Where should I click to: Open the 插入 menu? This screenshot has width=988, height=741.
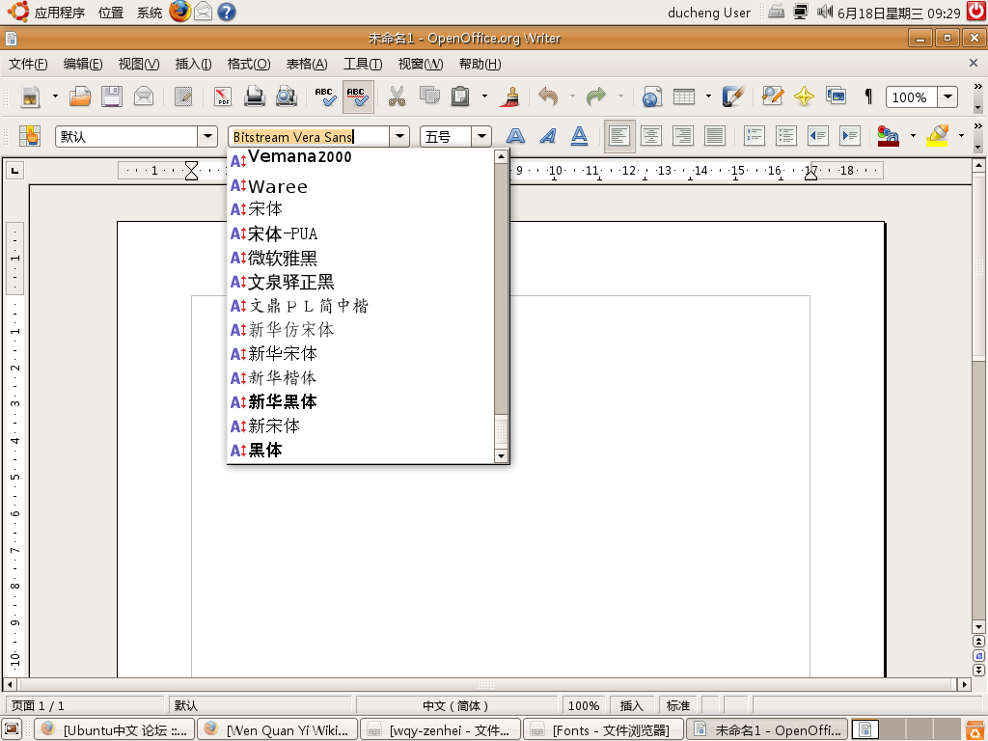click(193, 64)
